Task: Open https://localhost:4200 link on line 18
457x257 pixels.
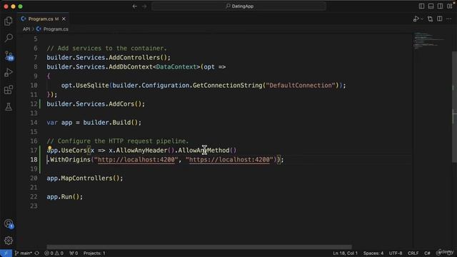Action: coord(229,160)
